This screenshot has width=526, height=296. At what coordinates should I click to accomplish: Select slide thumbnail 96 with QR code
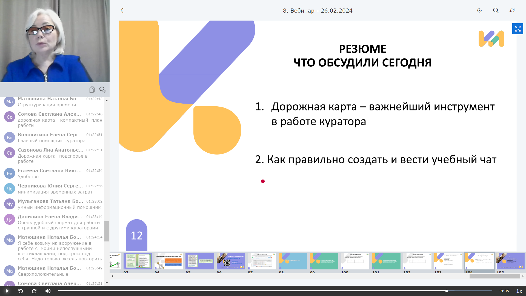pyautogui.click(x=231, y=261)
